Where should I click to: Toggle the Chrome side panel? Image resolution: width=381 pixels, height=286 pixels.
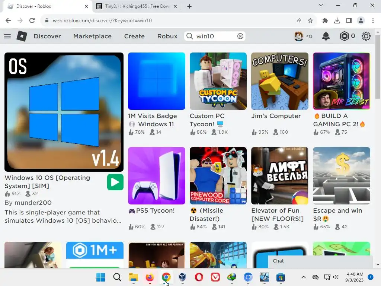[x=349, y=21]
